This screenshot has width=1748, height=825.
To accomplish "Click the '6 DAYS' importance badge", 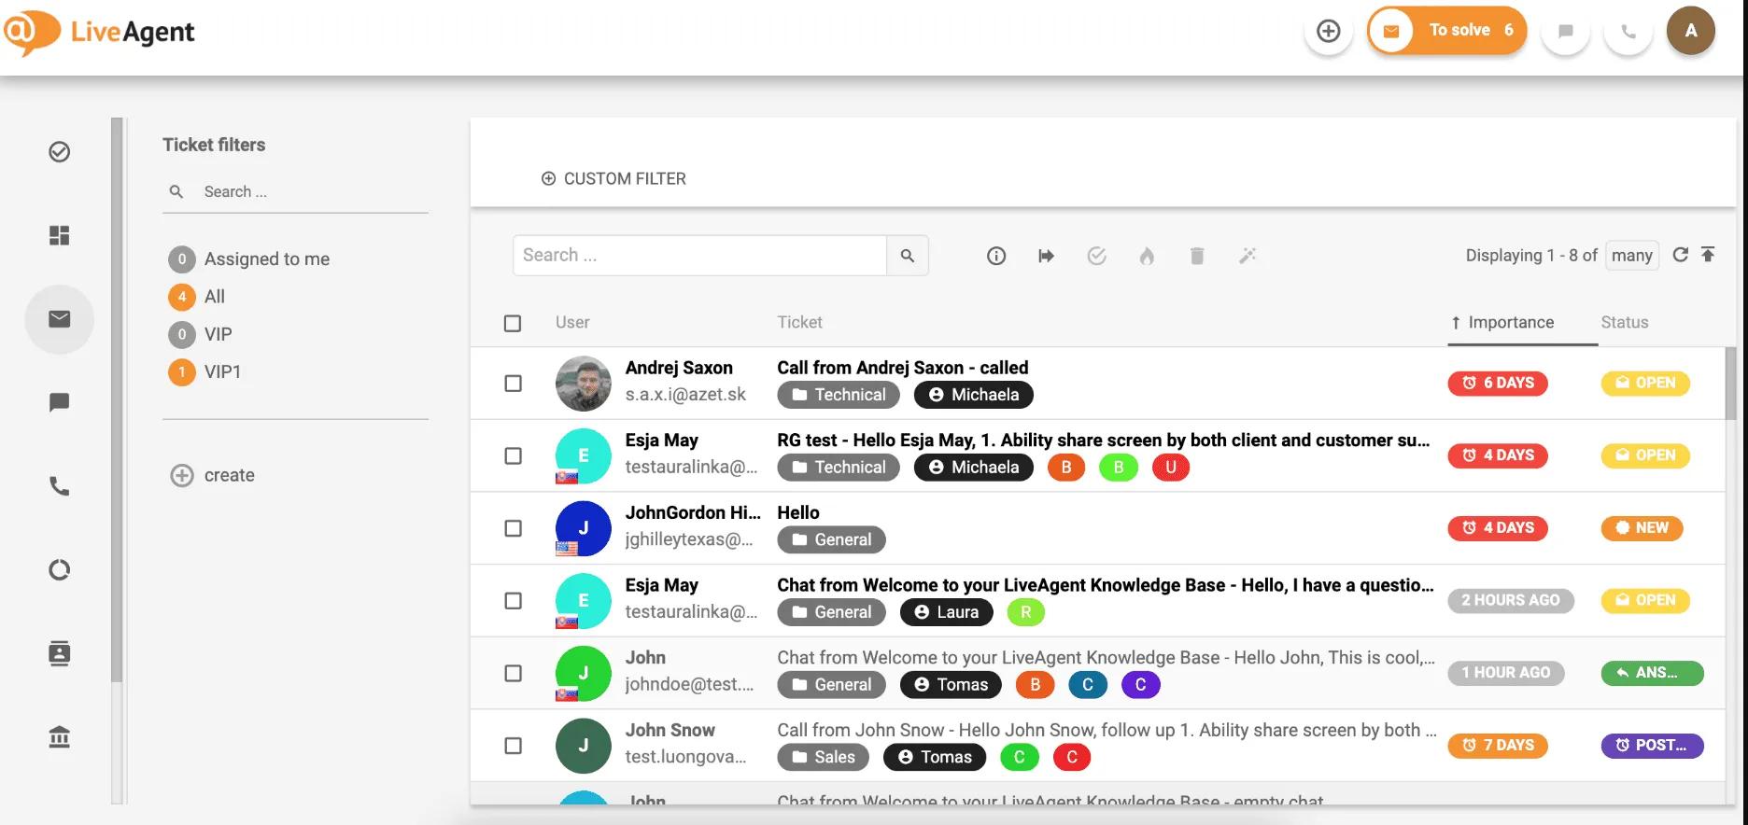I will (1498, 383).
